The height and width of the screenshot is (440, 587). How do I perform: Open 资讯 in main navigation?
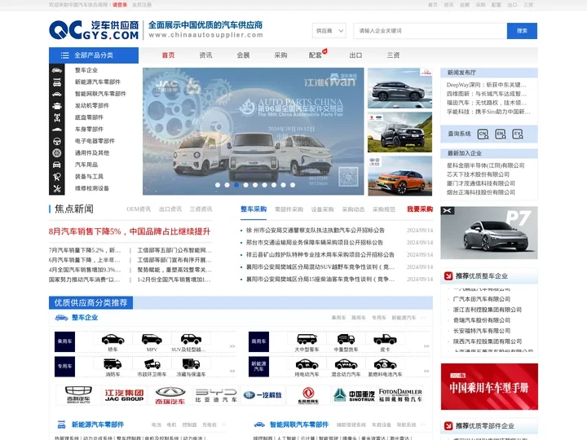coord(205,55)
